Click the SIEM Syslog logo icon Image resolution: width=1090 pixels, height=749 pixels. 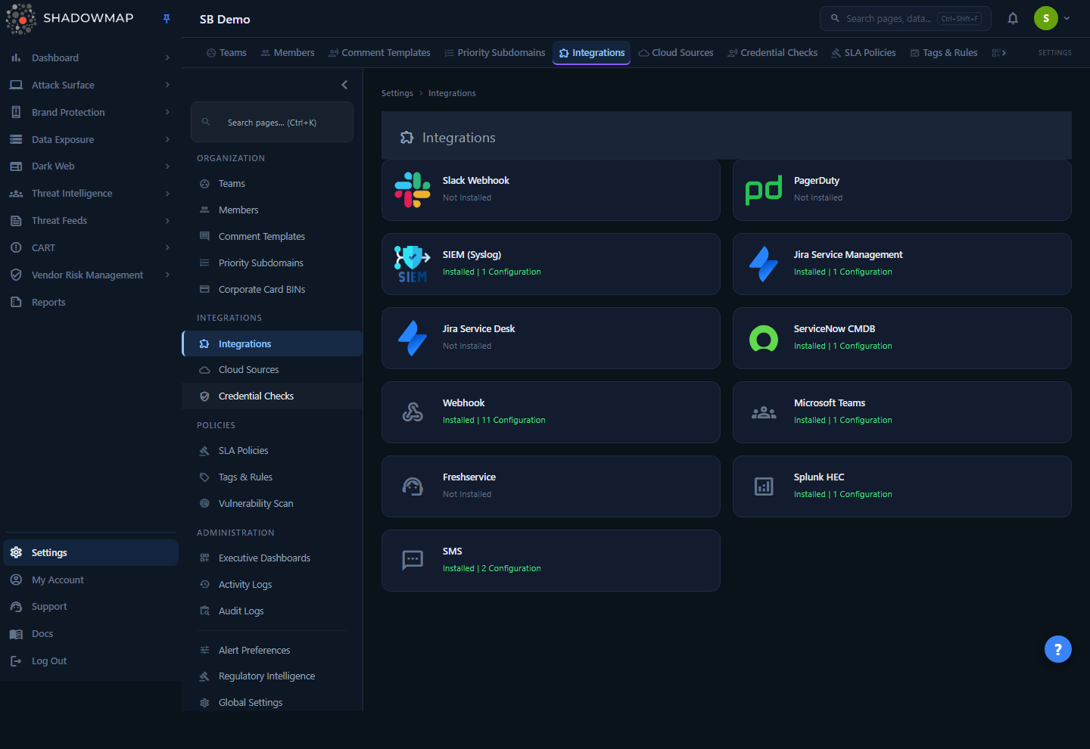413,264
